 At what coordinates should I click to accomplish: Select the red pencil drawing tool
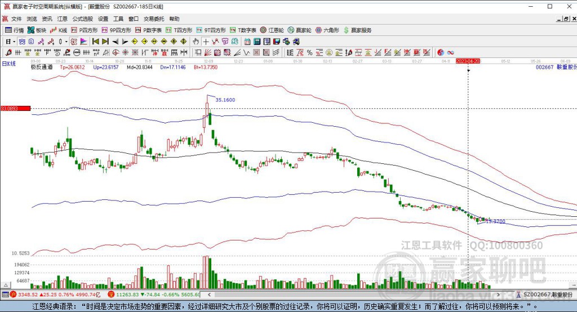tap(8, 52)
